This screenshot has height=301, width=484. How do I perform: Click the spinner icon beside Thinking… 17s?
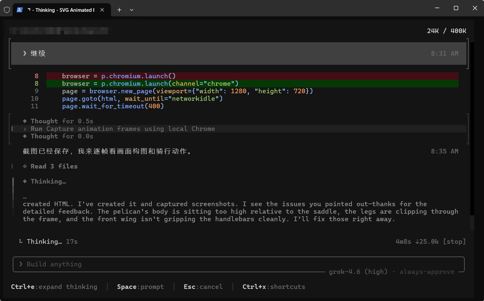(x=21, y=241)
